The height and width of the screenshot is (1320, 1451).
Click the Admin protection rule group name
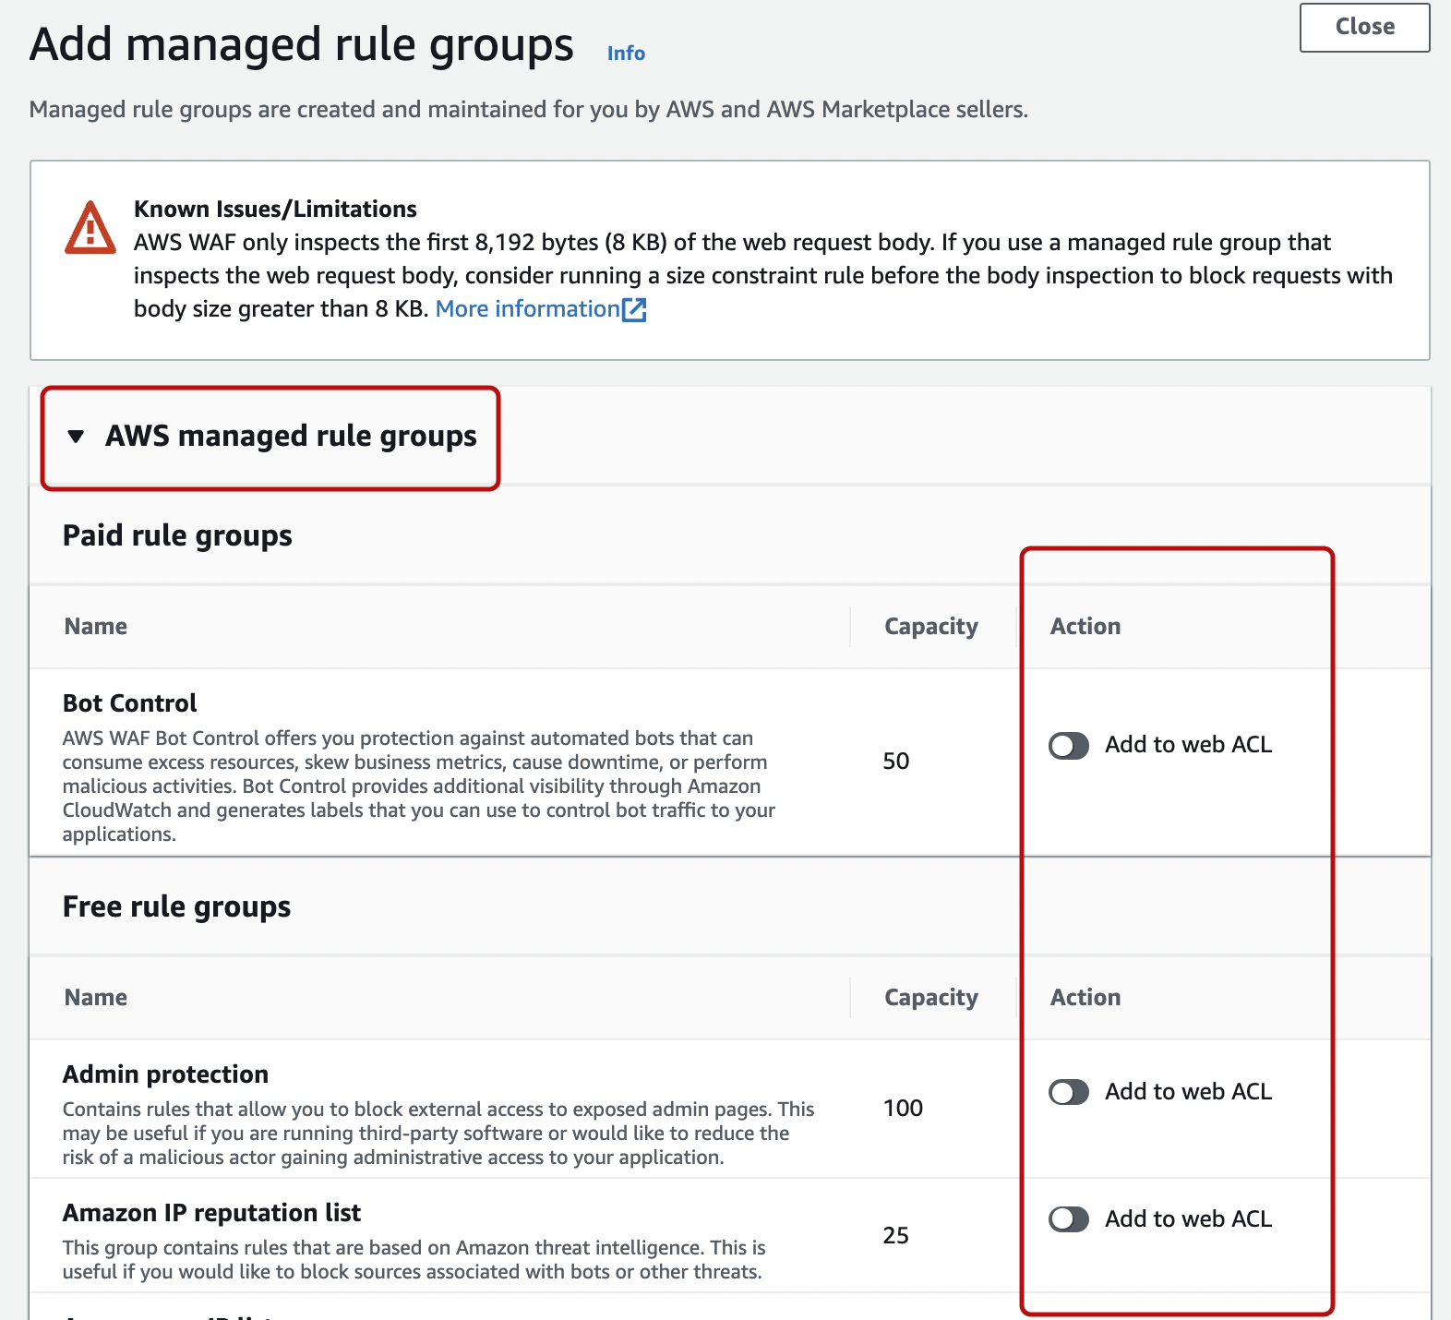pos(166,1074)
